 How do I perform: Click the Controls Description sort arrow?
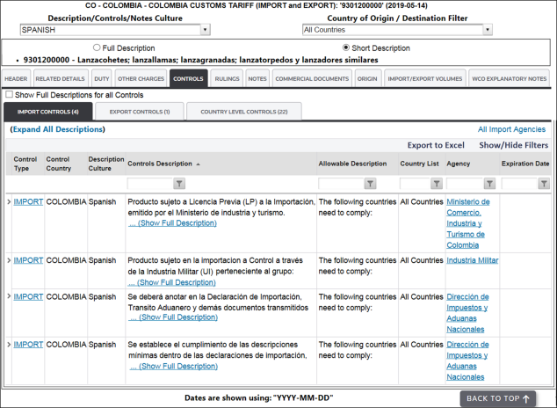coord(199,164)
